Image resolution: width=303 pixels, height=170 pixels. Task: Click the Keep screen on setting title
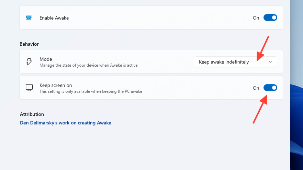pyautogui.click(x=56, y=85)
